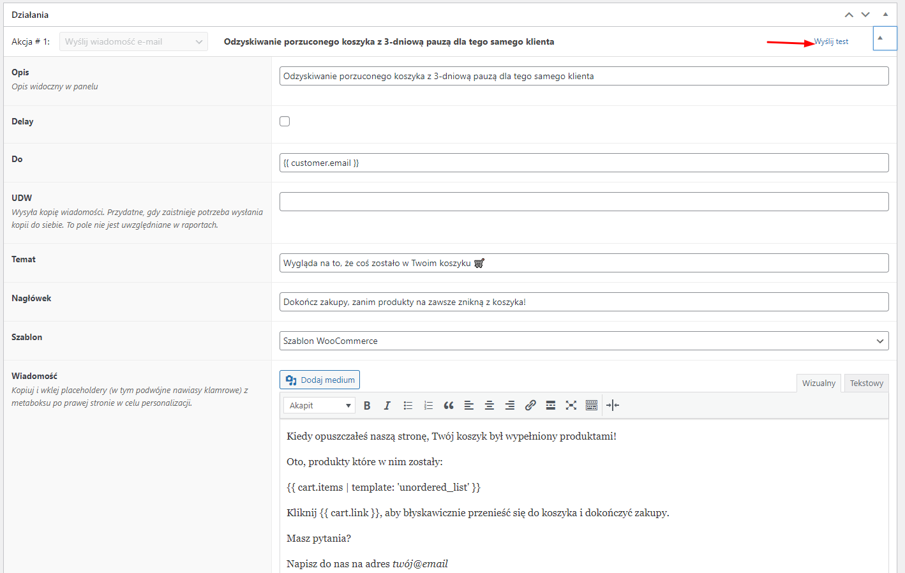Enable fullscreen editor mode

(571, 406)
